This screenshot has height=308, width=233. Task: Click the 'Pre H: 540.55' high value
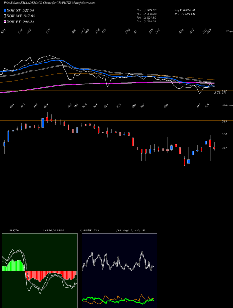point(146,14)
